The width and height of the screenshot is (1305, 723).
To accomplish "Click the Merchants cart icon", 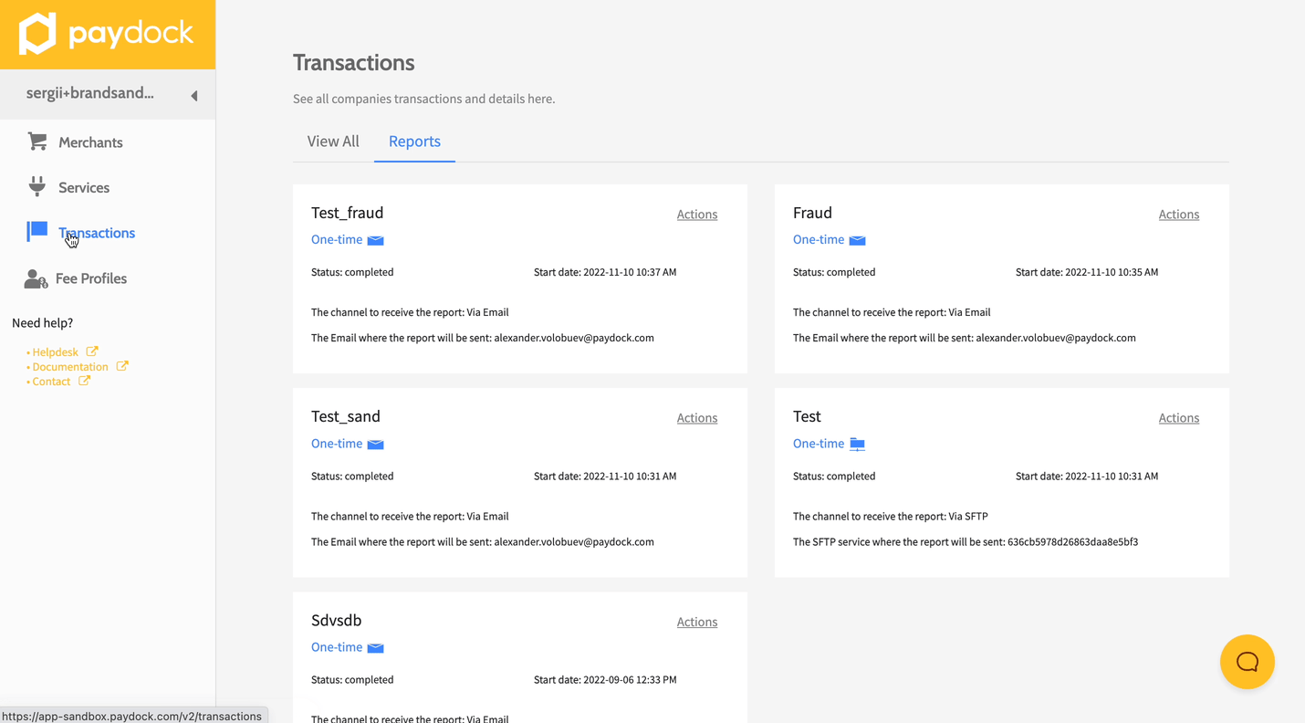I will (37, 141).
